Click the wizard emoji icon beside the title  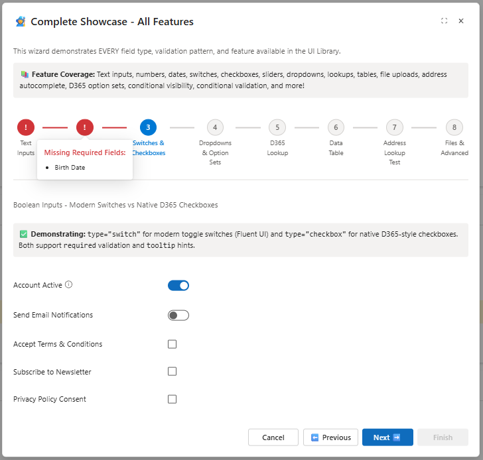21,21
